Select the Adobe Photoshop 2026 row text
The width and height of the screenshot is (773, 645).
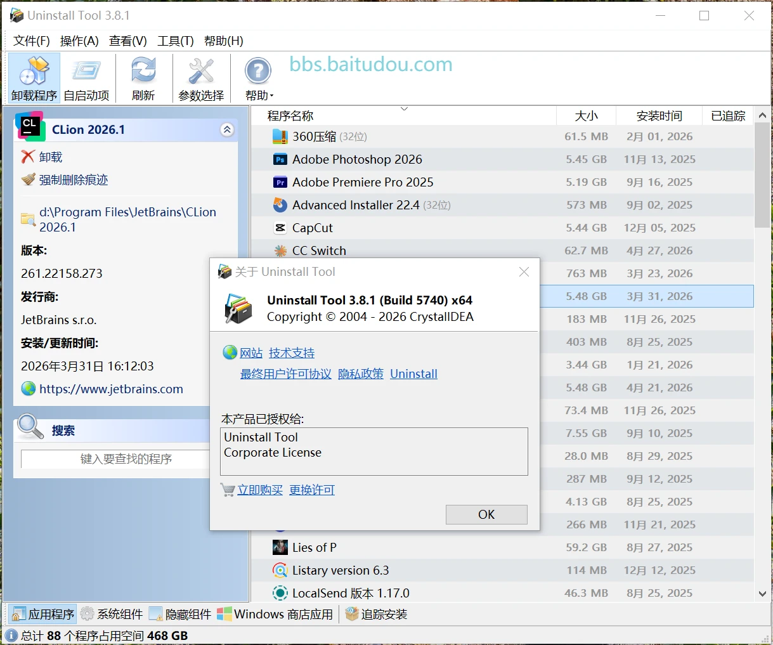357,159
